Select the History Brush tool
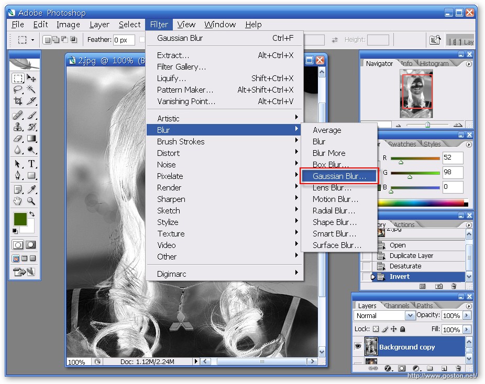 coord(31,127)
